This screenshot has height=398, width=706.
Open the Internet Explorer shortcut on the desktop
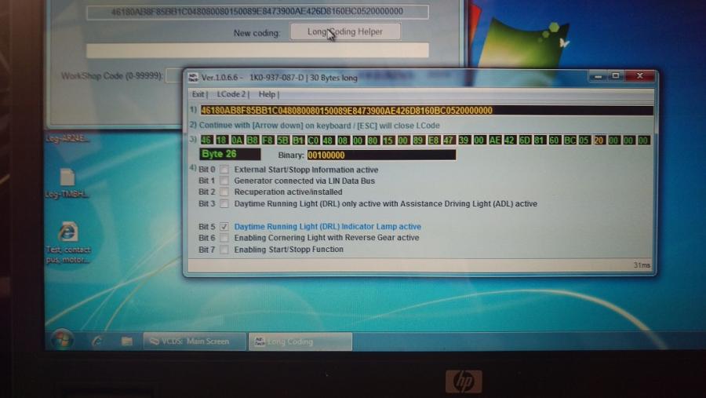click(68, 232)
